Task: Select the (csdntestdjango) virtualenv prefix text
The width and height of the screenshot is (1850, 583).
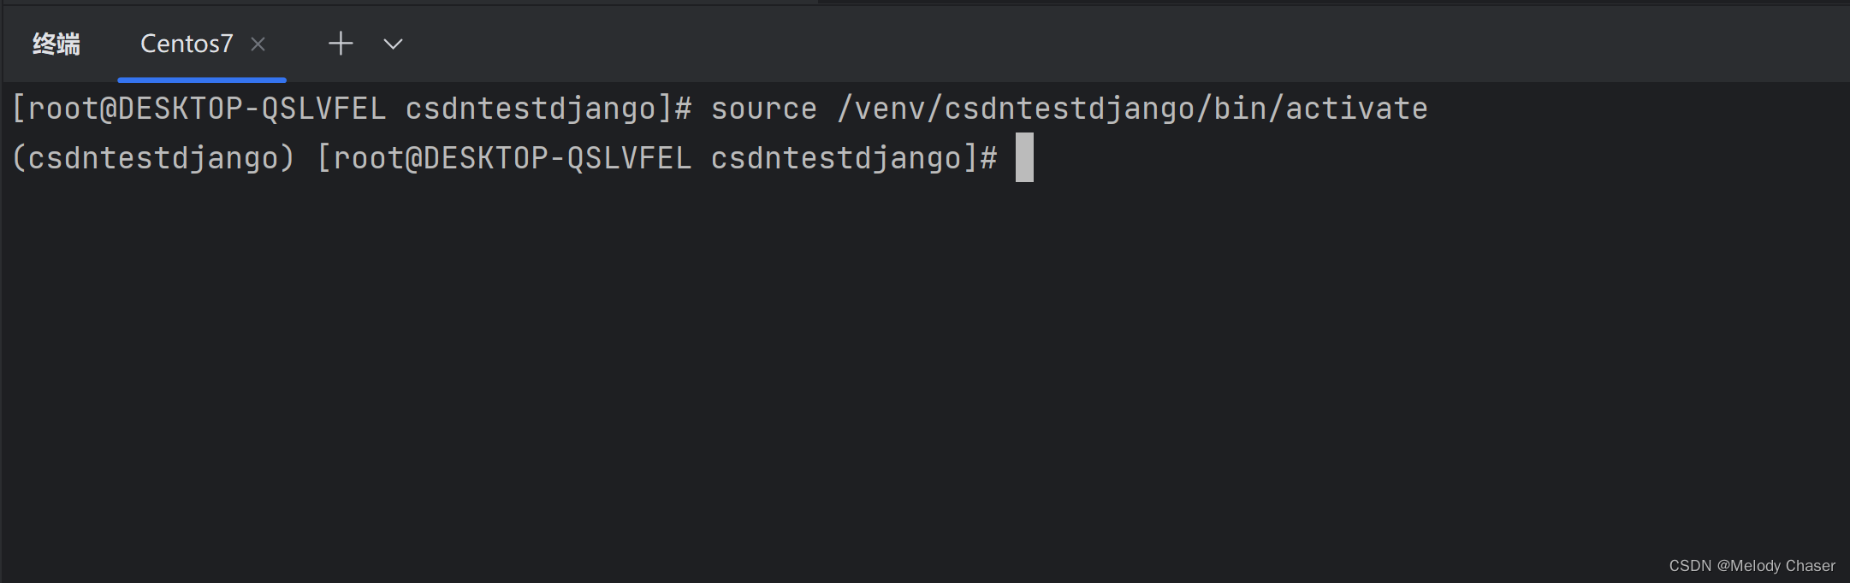Action: coord(151,157)
